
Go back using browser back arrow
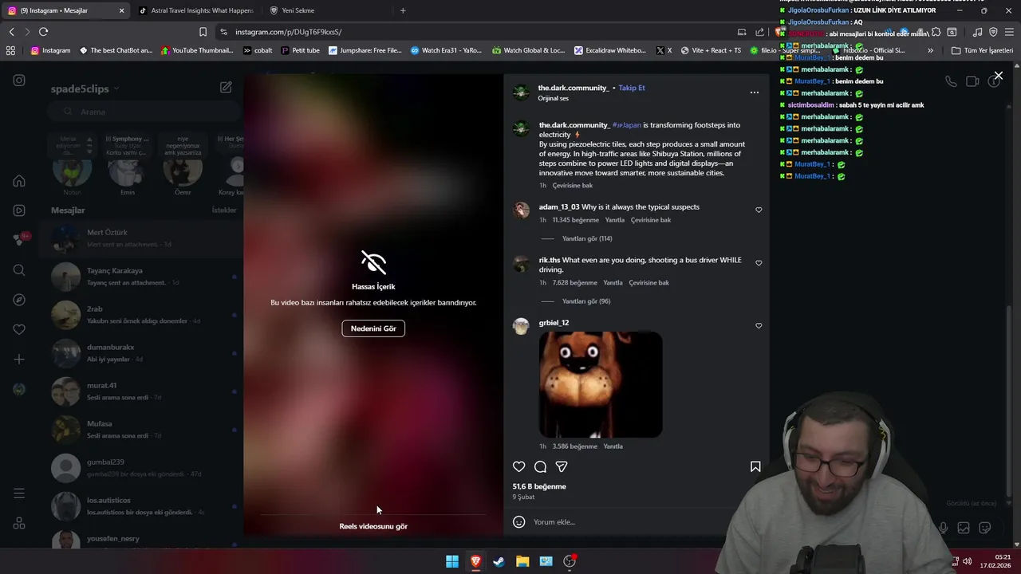(11, 32)
